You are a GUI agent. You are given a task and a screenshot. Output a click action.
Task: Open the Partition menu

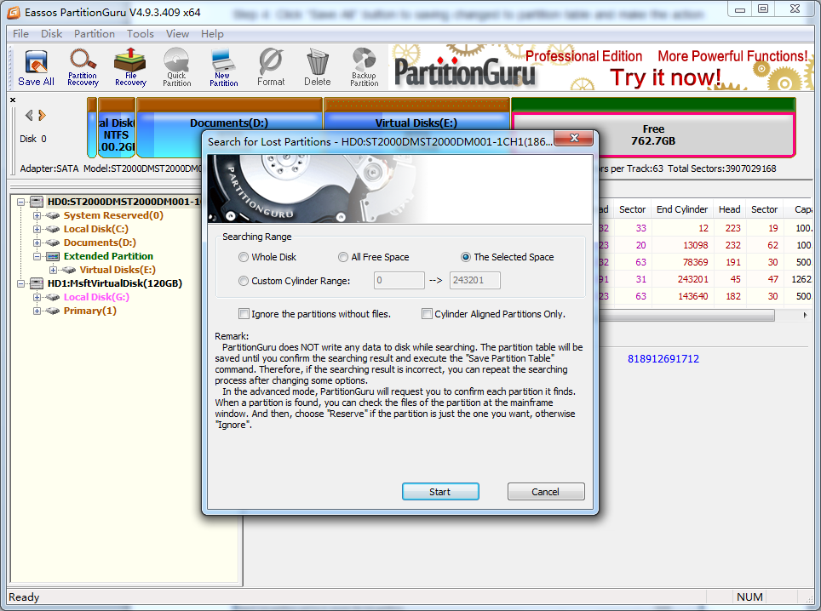[x=95, y=34]
